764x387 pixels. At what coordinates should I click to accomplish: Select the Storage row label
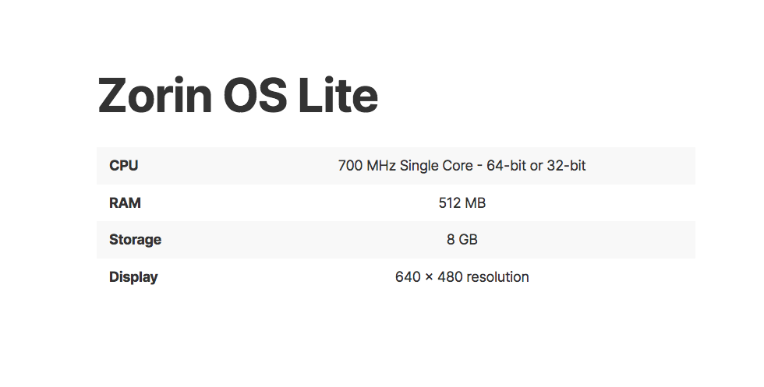[135, 240]
